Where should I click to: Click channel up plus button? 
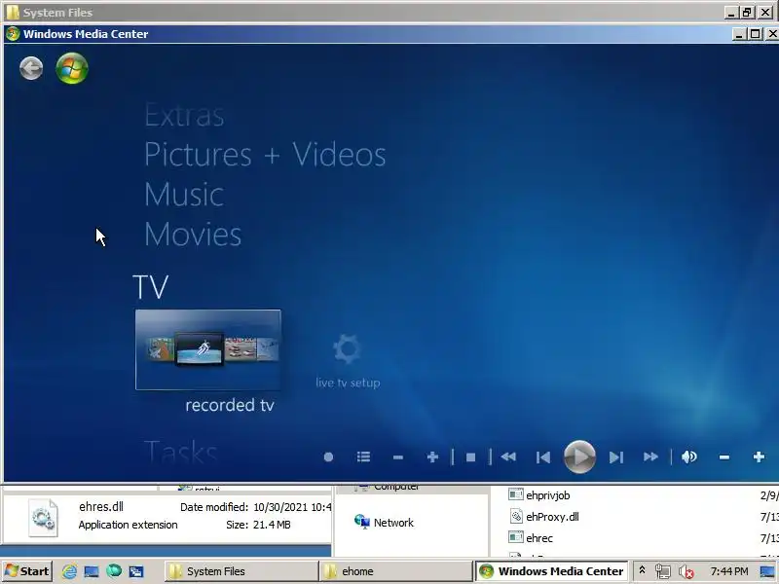click(432, 456)
